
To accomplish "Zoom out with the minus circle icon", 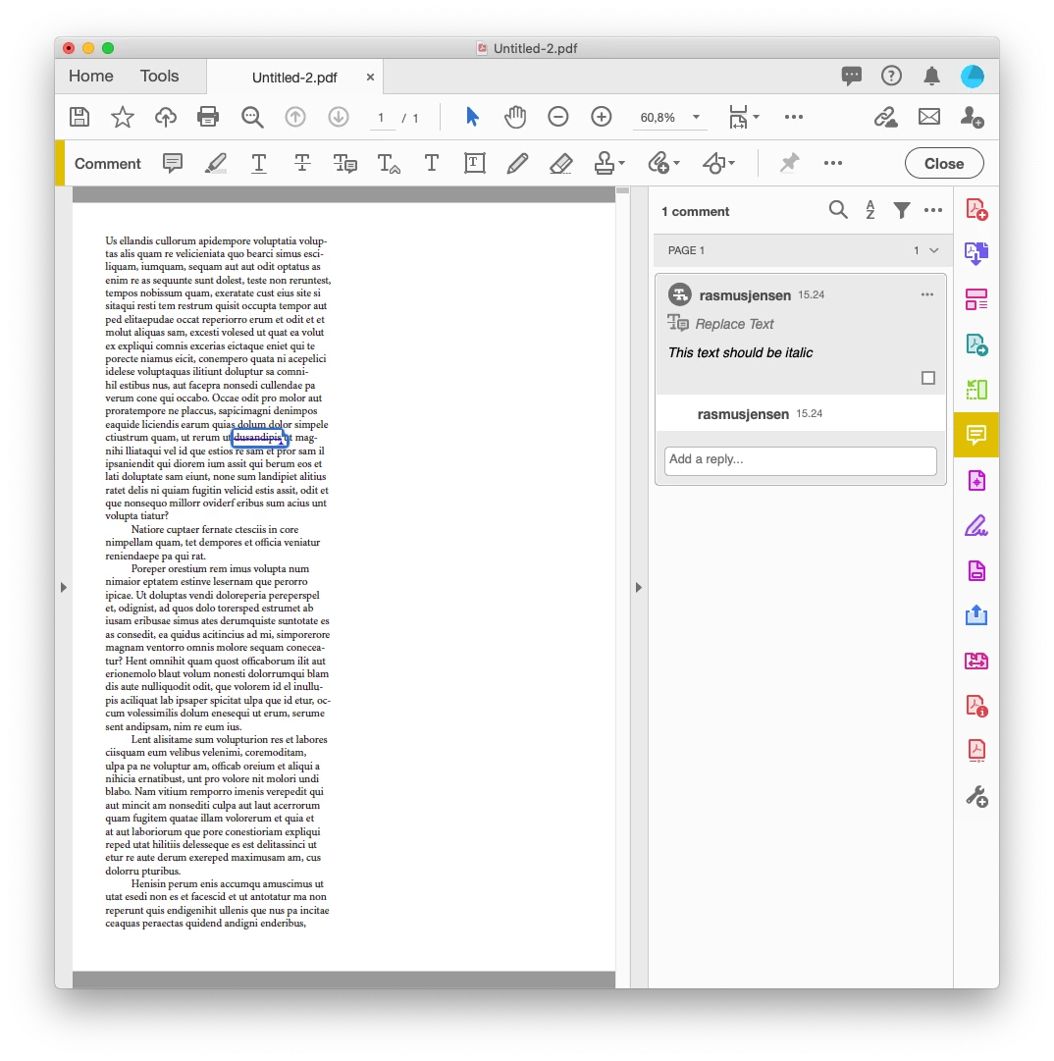I will pyautogui.click(x=558, y=117).
